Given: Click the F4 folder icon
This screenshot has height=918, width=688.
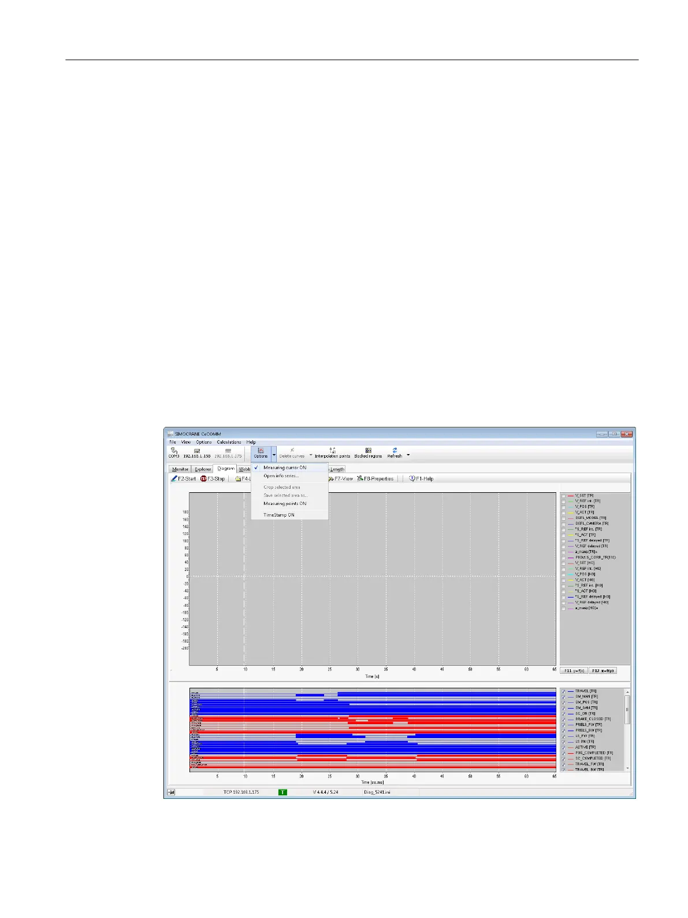Looking at the screenshot, I should click(x=238, y=478).
